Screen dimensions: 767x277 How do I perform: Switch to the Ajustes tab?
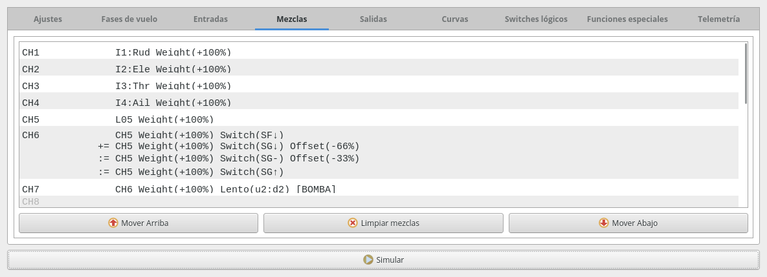[x=47, y=19]
